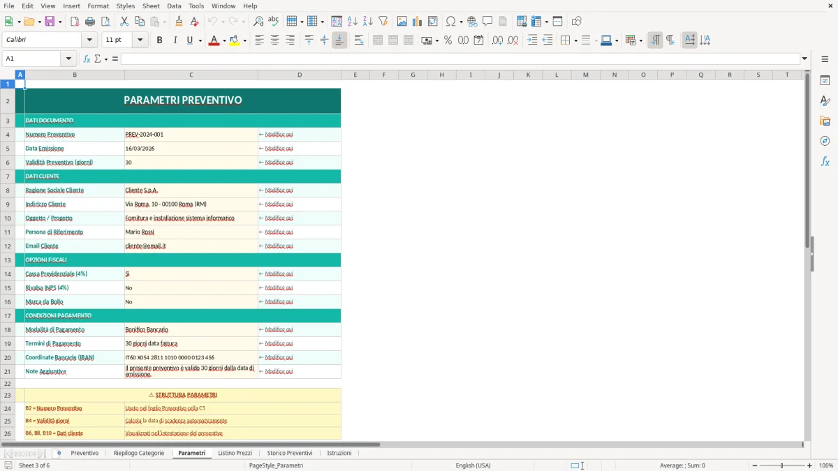
Task: Toggle Align Right
Action: tap(290, 40)
